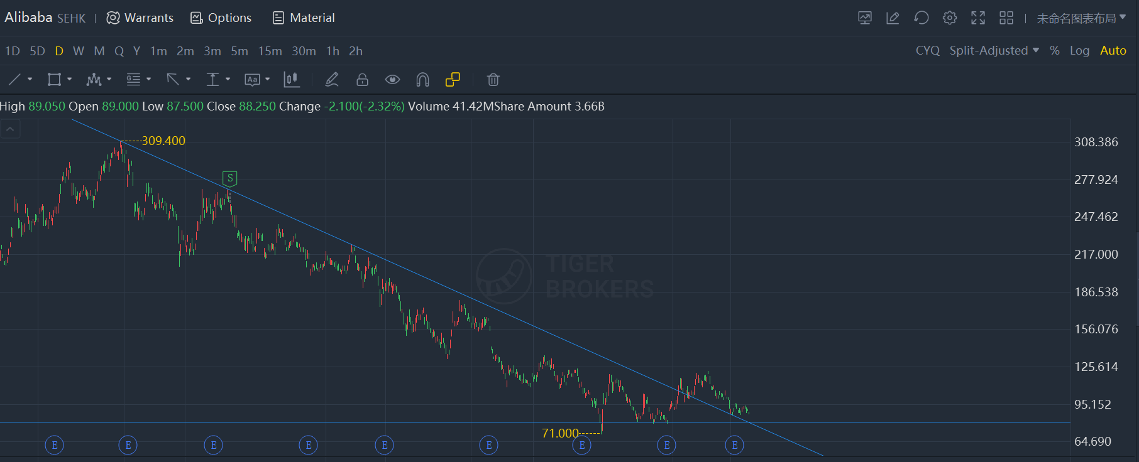Select the daily D timeframe
This screenshot has height=462, width=1139.
click(59, 51)
